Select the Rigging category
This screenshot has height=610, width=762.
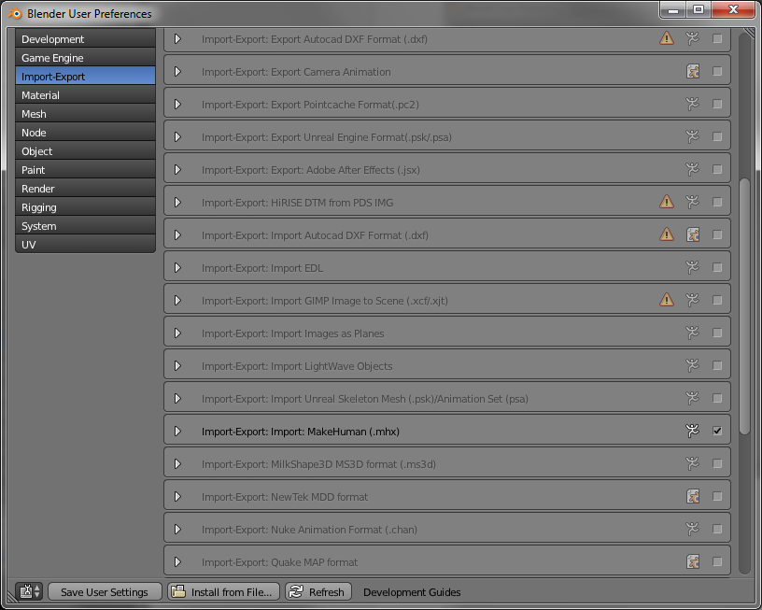86,207
